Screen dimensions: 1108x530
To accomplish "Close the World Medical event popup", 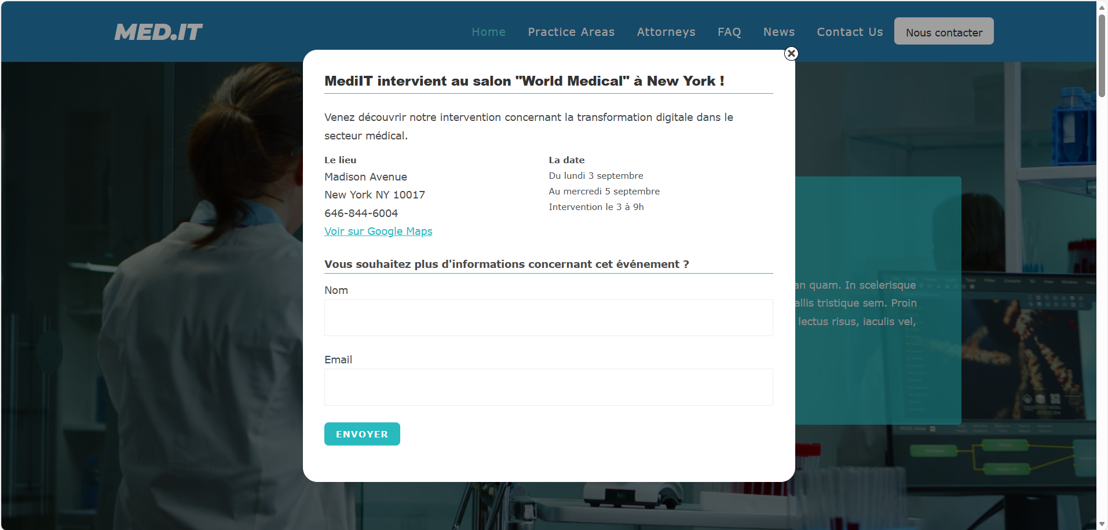I will [x=791, y=54].
